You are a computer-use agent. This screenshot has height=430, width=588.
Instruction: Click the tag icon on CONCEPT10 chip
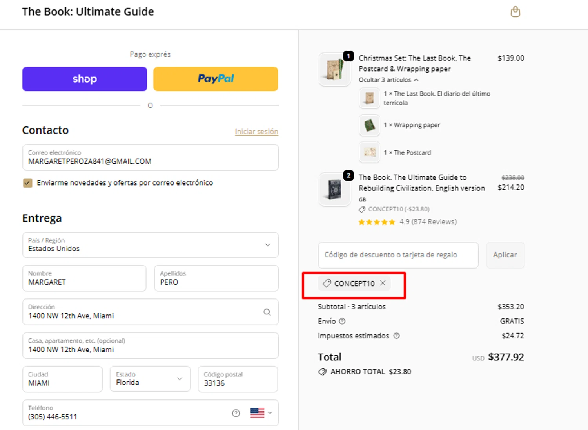coord(327,283)
